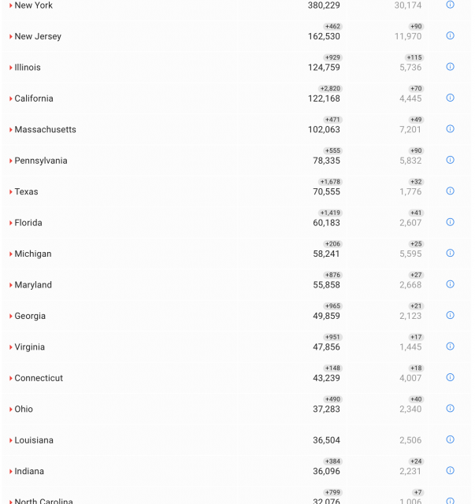Screen dimensions: 475x504
Task: Expand the Georgia row triangle
Action: pyautogui.click(x=11, y=317)
